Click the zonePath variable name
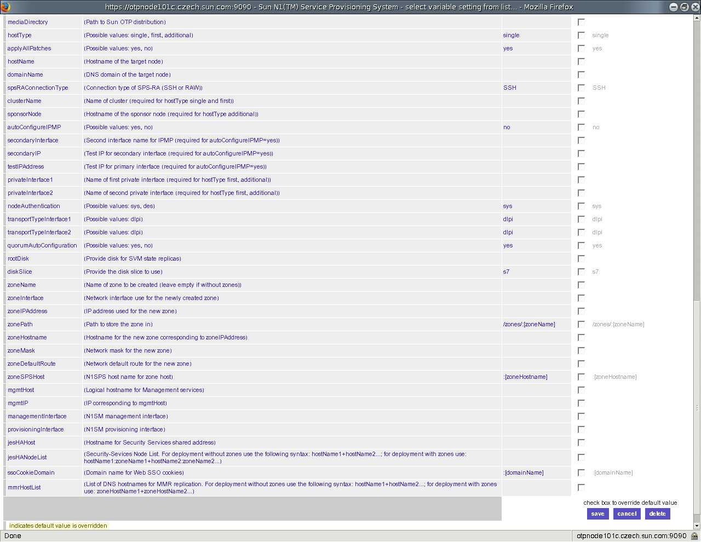 click(20, 324)
